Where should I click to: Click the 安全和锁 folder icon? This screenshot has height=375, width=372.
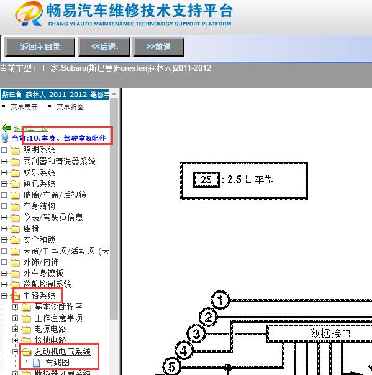tap(15, 240)
